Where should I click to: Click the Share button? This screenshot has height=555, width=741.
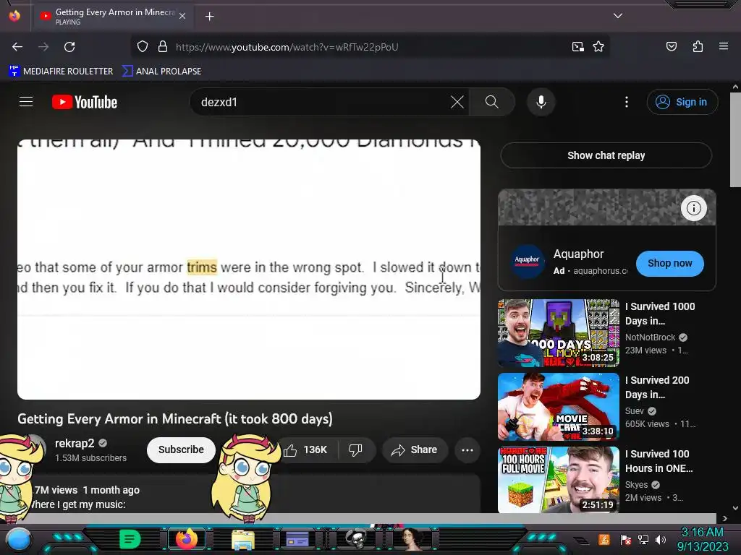coord(414,449)
